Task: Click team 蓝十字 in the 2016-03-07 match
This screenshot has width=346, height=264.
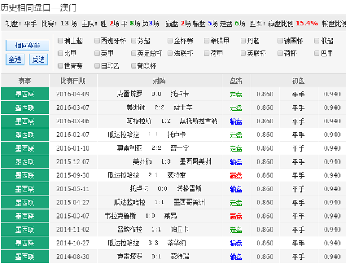Action: (x=183, y=107)
